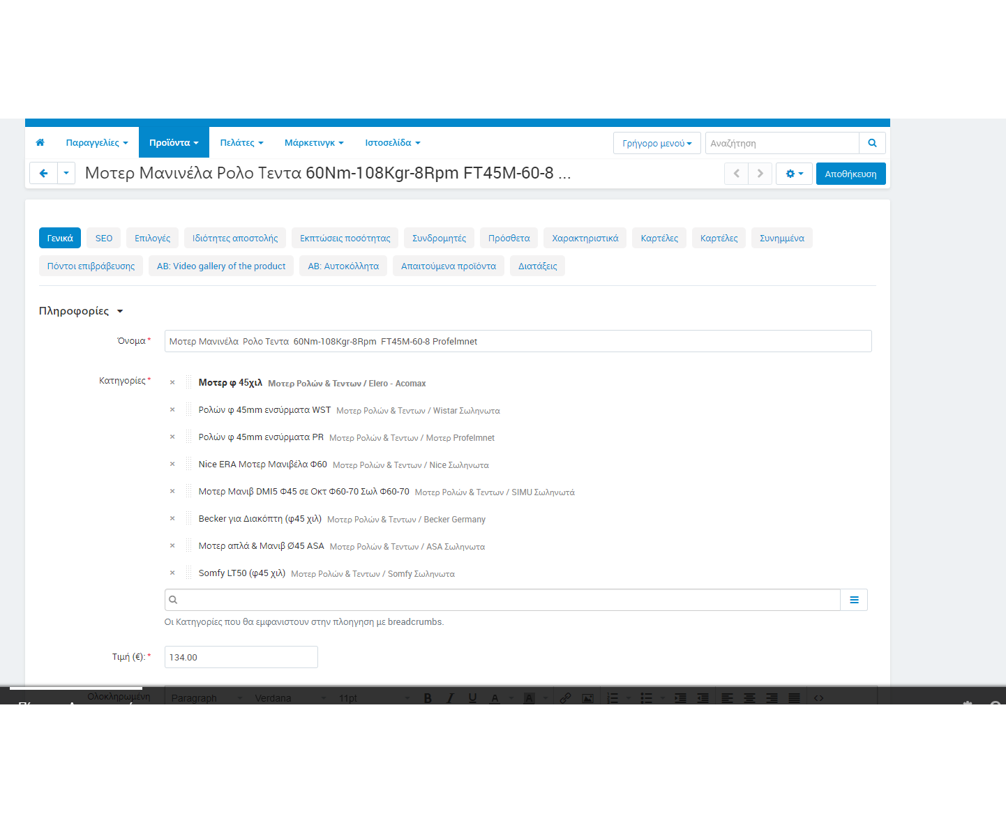Grab the drag handle of Somfy LT50 row
Viewport: 1006px width, 823px height.
188,573
